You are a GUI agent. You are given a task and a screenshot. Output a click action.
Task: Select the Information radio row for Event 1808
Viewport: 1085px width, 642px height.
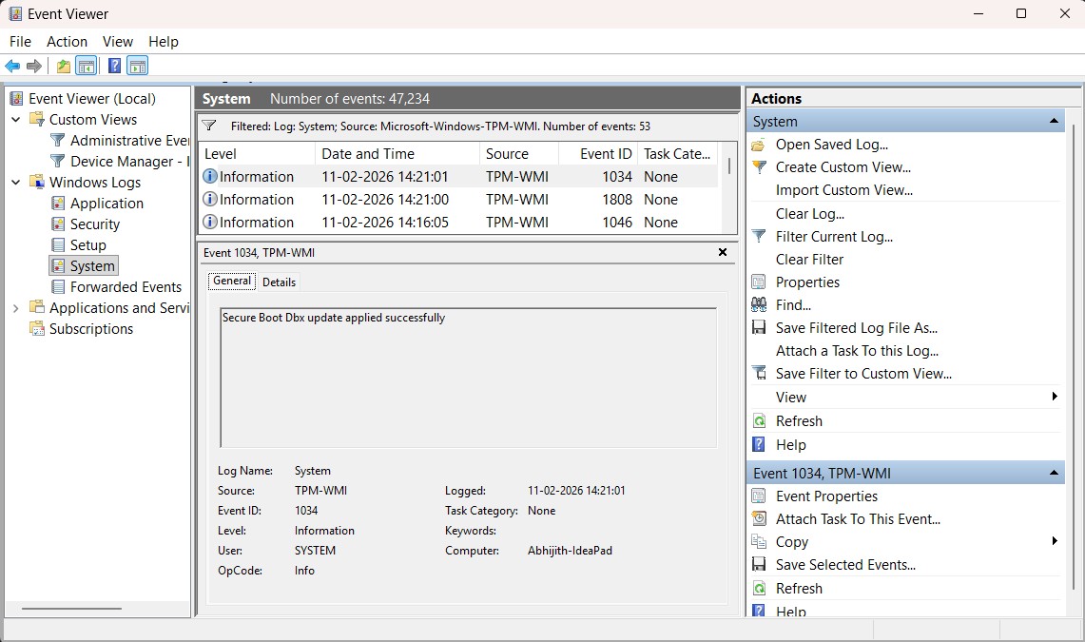pos(250,199)
